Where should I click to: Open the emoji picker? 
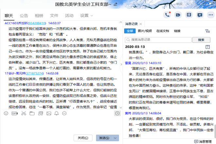point(6,113)
